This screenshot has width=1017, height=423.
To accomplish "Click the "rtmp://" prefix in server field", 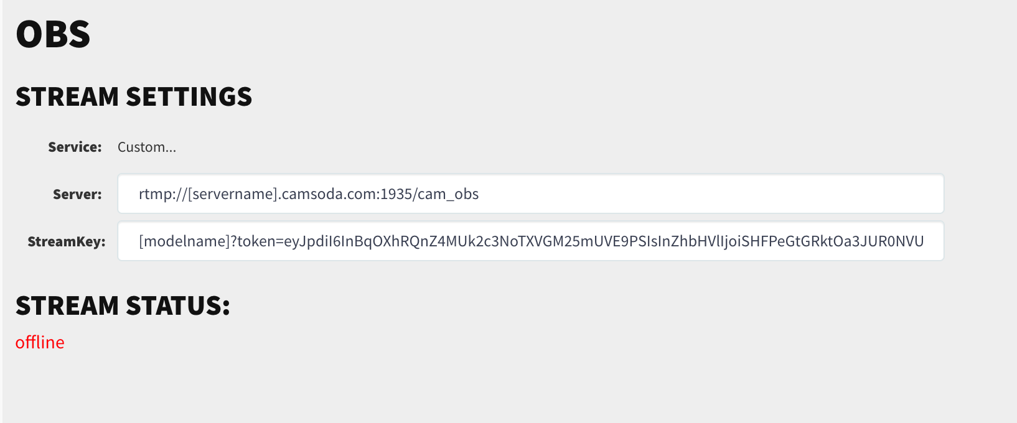I will coord(162,194).
